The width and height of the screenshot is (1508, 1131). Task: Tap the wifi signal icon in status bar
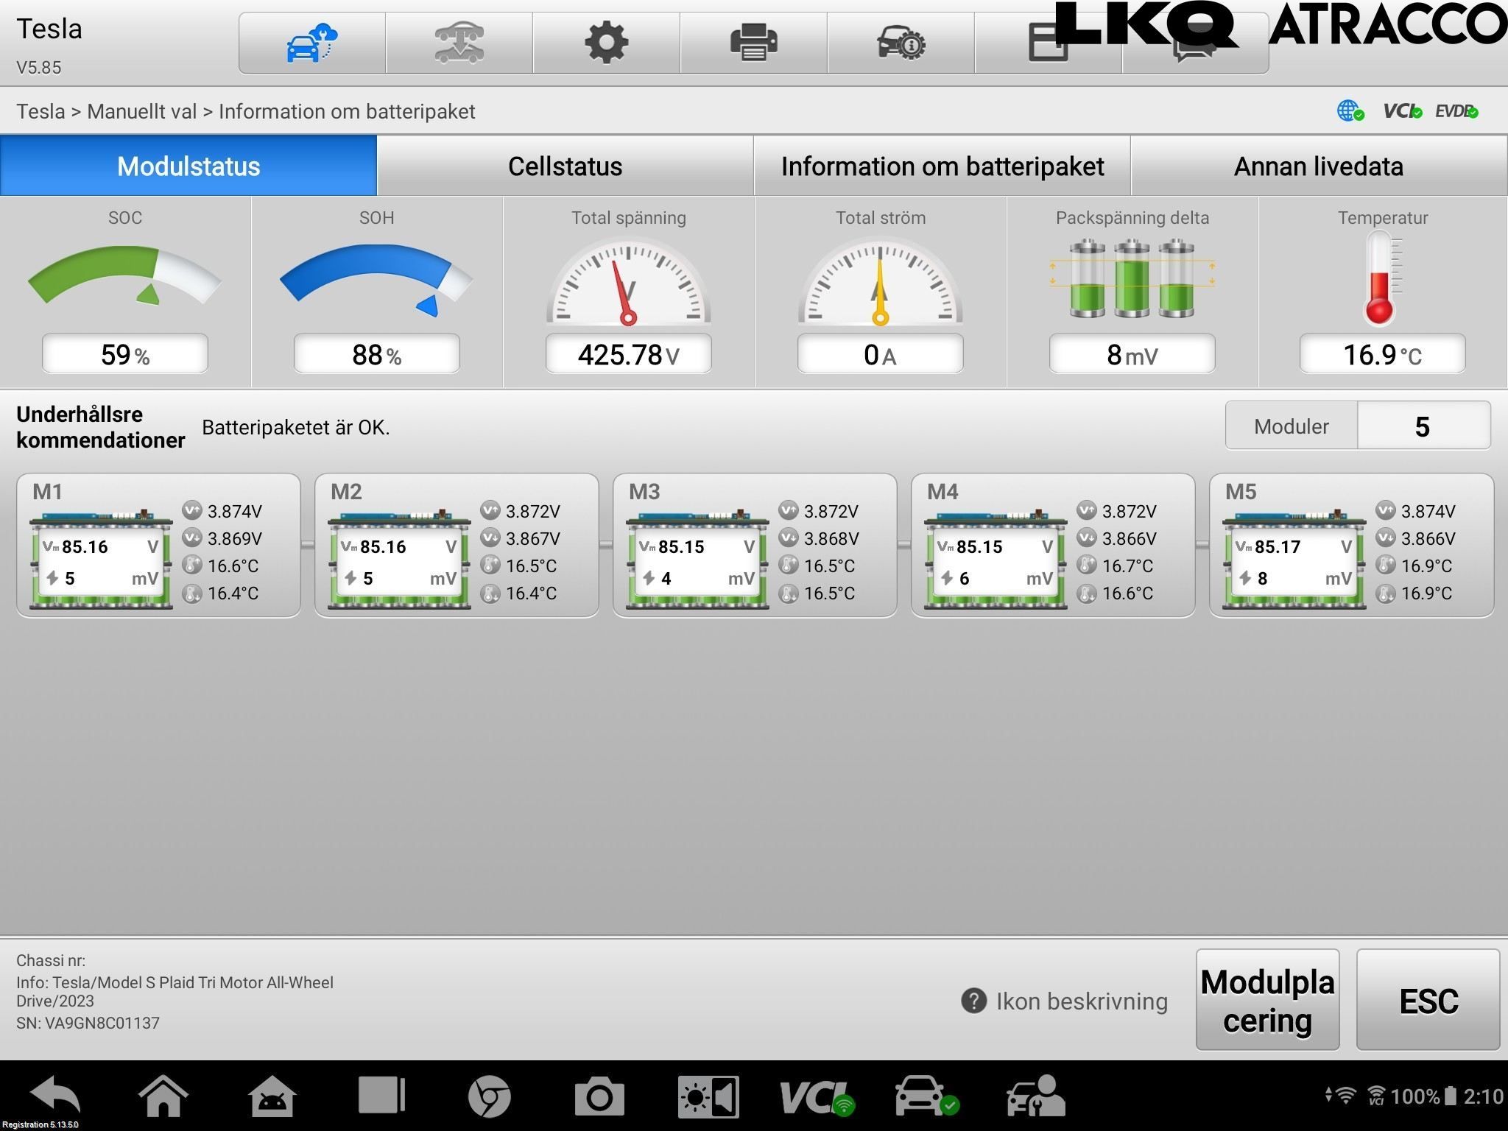point(1345,1096)
